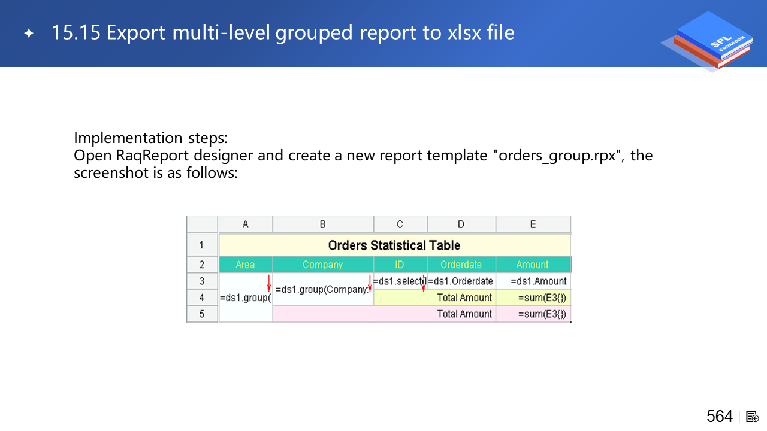Image resolution: width=767 pixels, height=431 pixels.
Task: Open the slide navigation icon beside page 564
Action: tap(753, 417)
